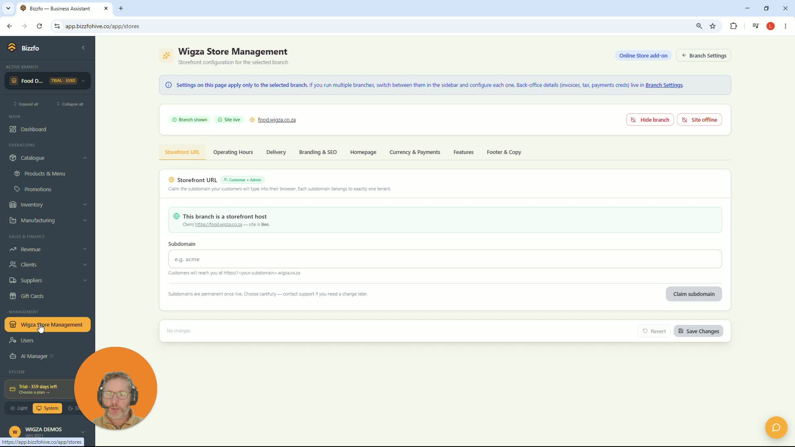Switch to the Branding & SEO tab
This screenshot has height=447, width=795.
[x=318, y=152]
